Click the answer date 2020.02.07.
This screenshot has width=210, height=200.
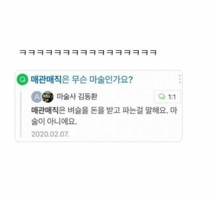pos(50,134)
